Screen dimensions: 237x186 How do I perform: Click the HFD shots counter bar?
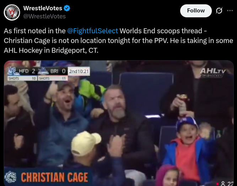click(x=22, y=78)
